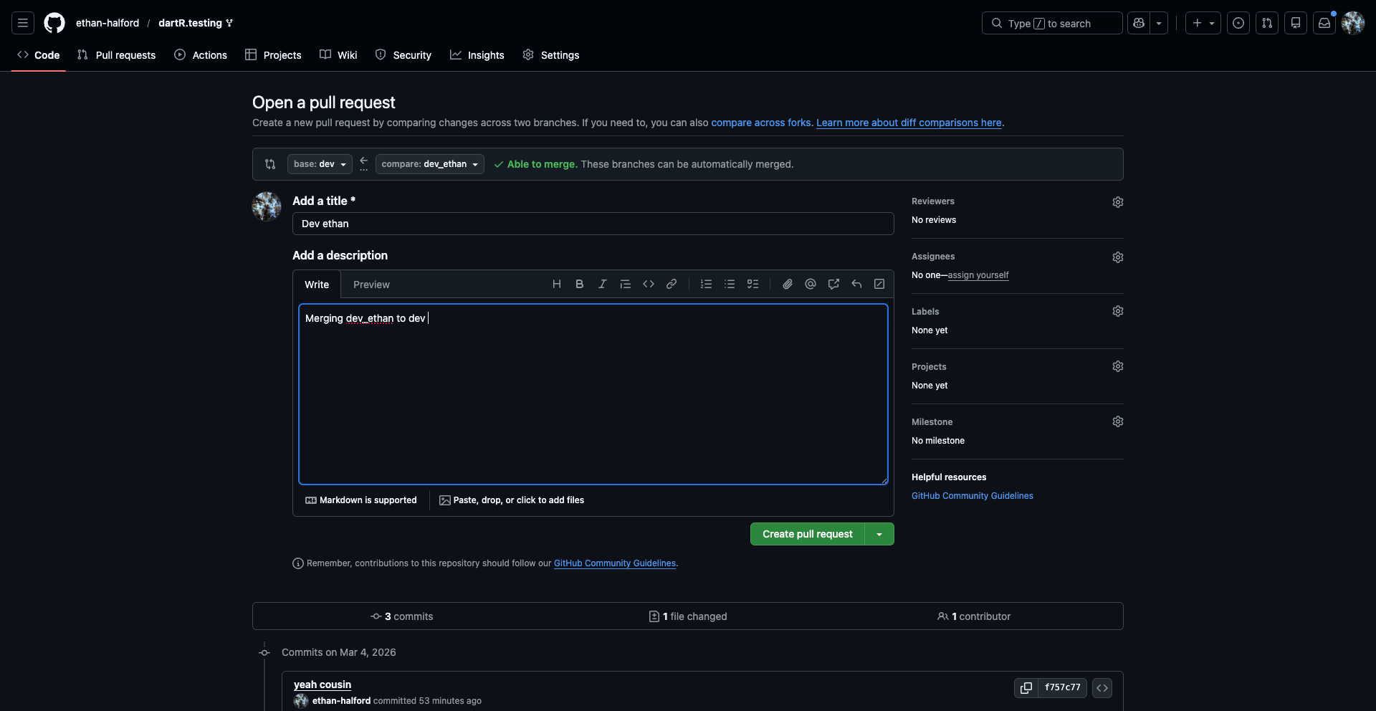Insert a link using the link icon
1376x711 pixels.
[671, 285]
